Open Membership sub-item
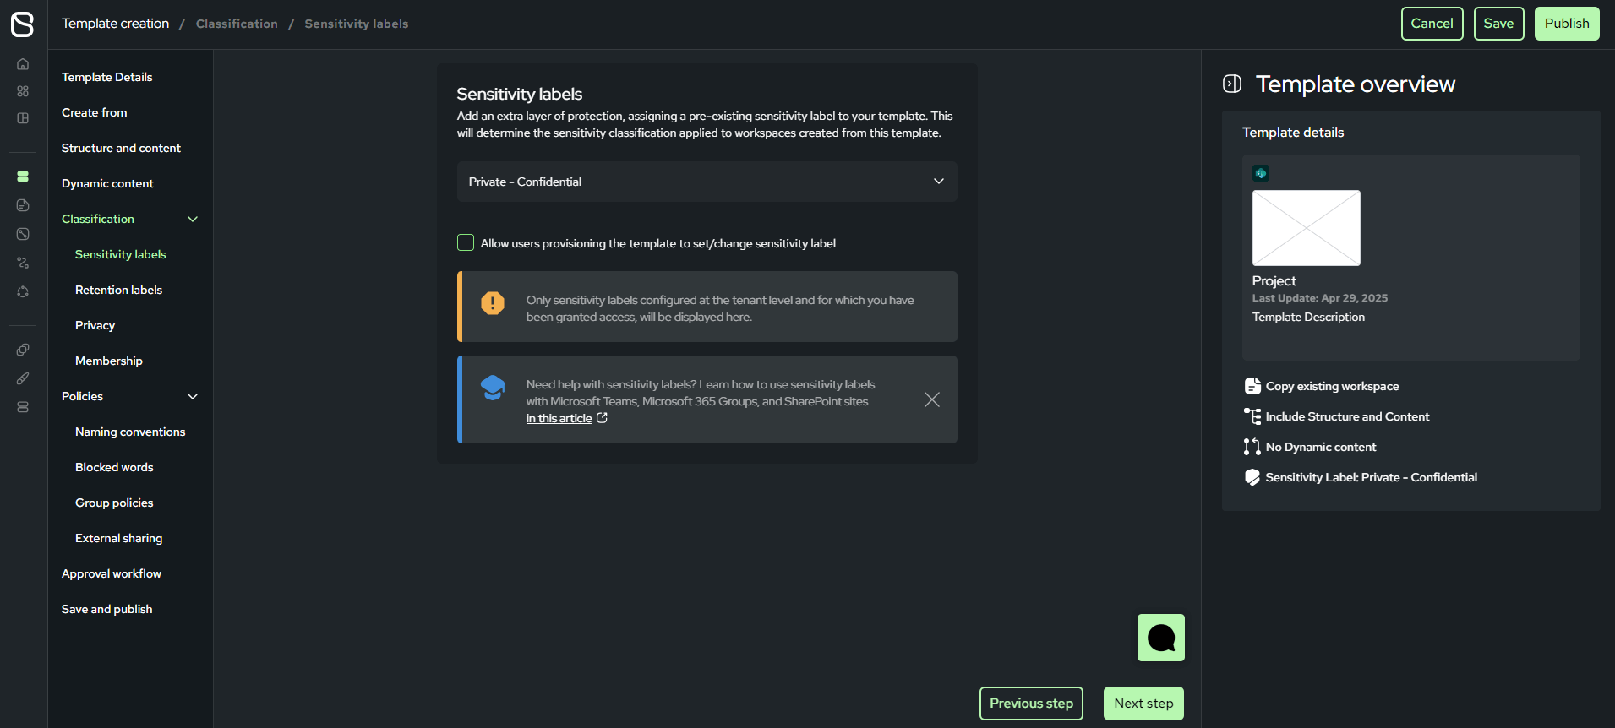 (109, 361)
